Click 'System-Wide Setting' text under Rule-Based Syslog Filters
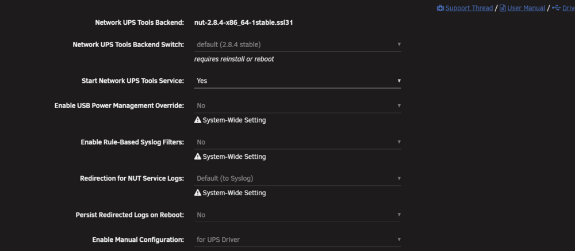The height and width of the screenshot is (251, 575). click(235, 157)
